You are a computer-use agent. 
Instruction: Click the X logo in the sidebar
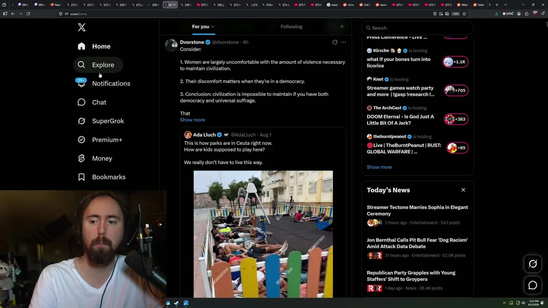82,27
